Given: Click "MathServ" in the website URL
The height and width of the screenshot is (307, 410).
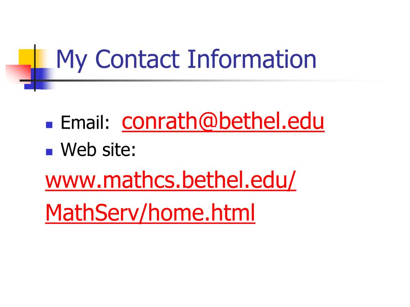Looking at the screenshot, I should (92, 213).
